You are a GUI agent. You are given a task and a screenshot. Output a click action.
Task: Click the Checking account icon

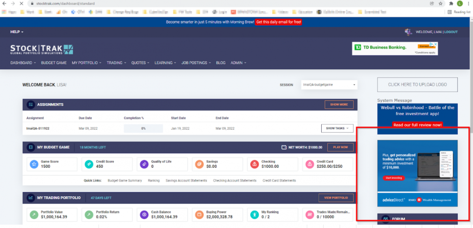point(254,164)
